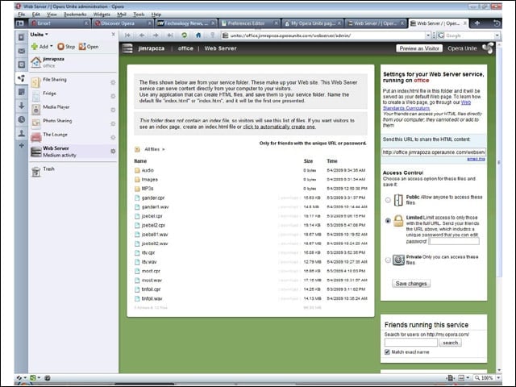Open settings gear for The Lounge
Screen dimensions: 516x387
pos(113,137)
